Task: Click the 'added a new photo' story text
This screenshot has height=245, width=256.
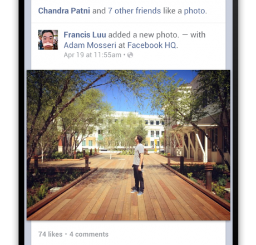Action: click(x=144, y=35)
